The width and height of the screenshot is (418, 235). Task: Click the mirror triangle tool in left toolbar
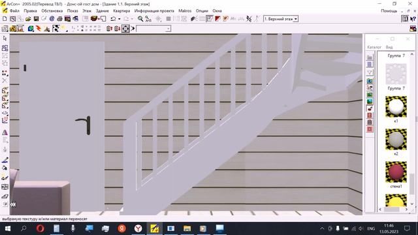point(5,133)
